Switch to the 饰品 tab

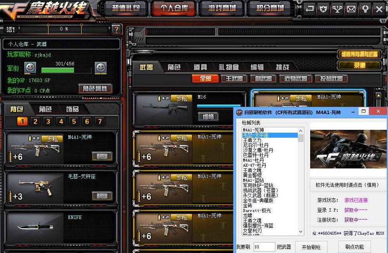(72, 109)
